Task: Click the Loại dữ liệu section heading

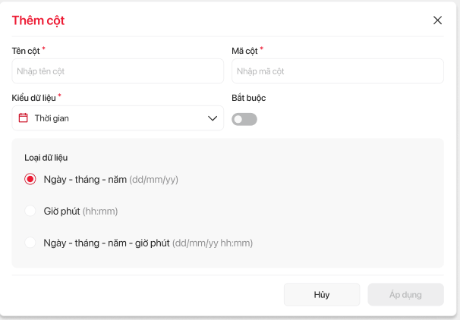Action: (46, 158)
